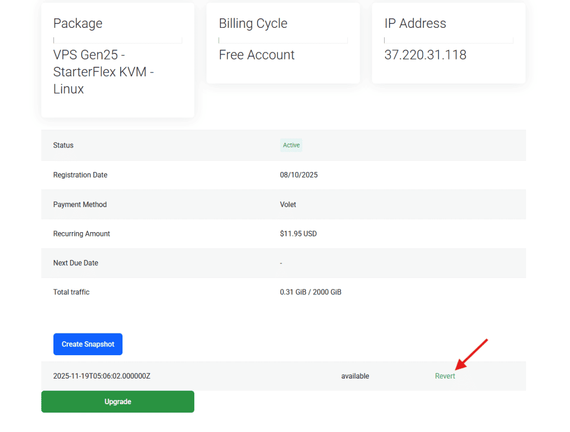Click the $11.95 USD recurring amount
Screen dimensions: 570x432
298,234
